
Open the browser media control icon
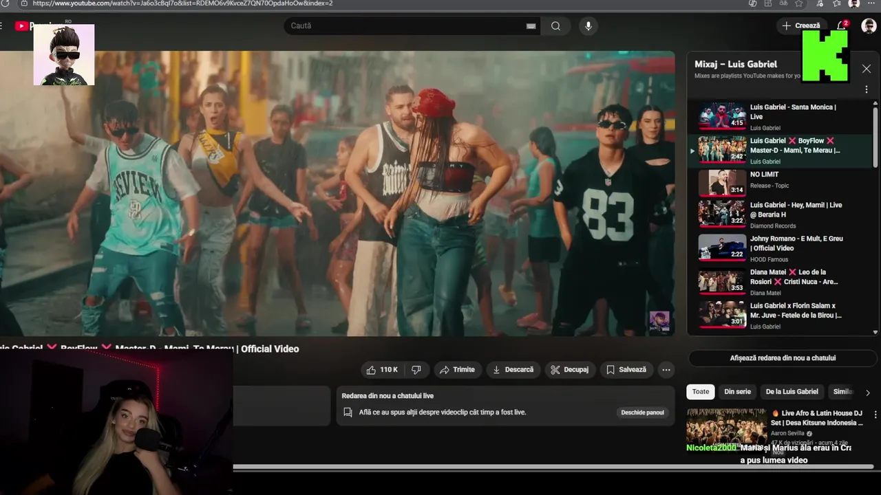(820, 3)
